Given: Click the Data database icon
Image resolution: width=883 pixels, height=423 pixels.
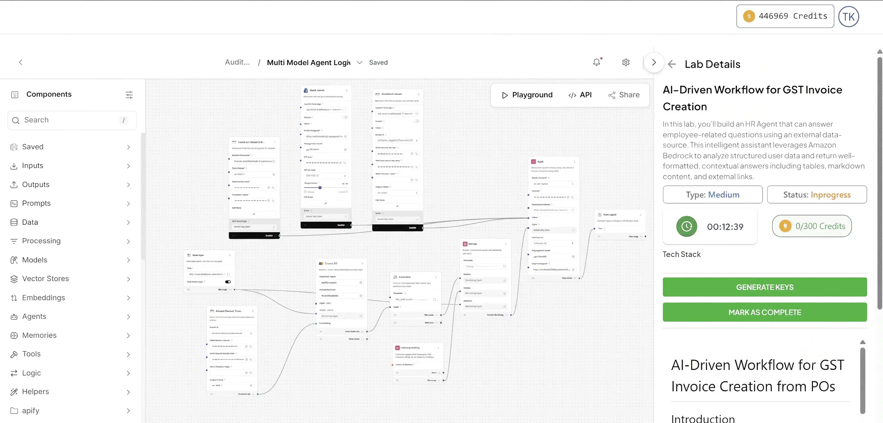Looking at the screenshot, I should pos(14,222).
